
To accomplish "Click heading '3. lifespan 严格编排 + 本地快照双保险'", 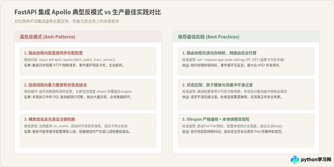I will coord(216,119).
